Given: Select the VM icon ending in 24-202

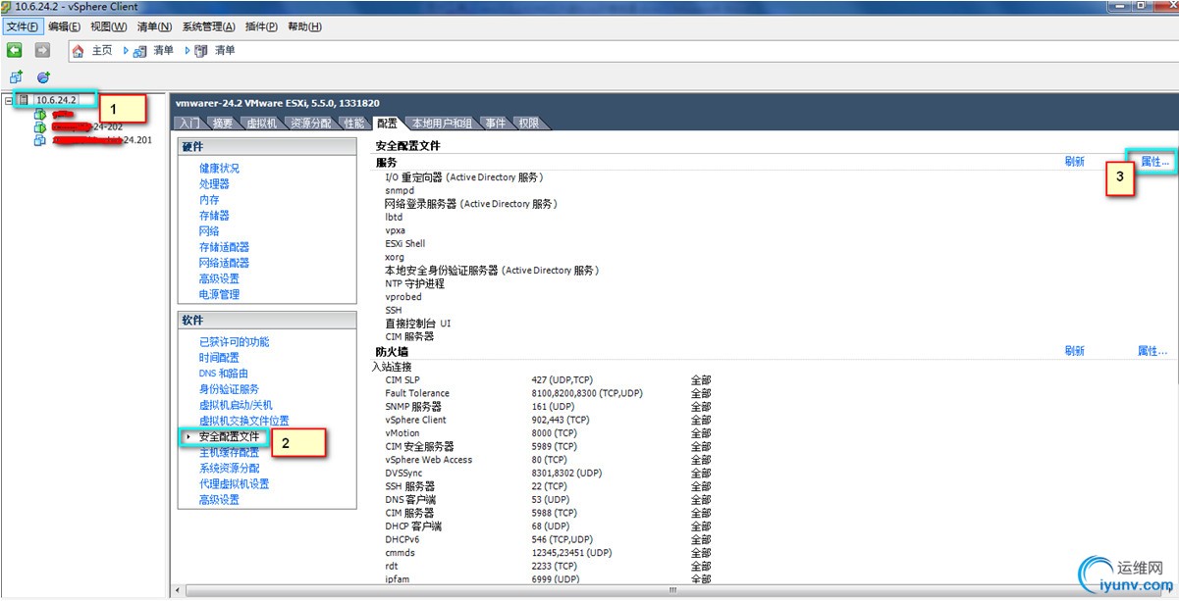Looking at the screenshot, I should 40,126.
